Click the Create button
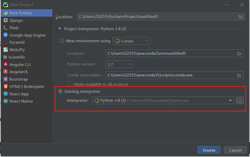 (209, 150)
